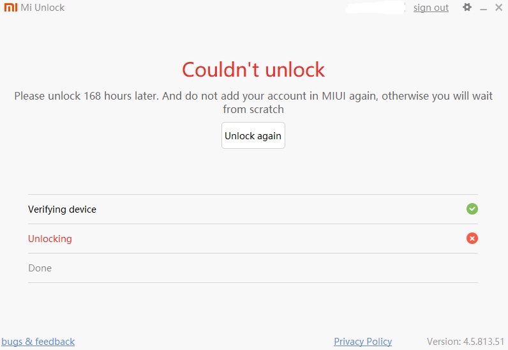Minimize the Mi Unlock window

point(483,8)
